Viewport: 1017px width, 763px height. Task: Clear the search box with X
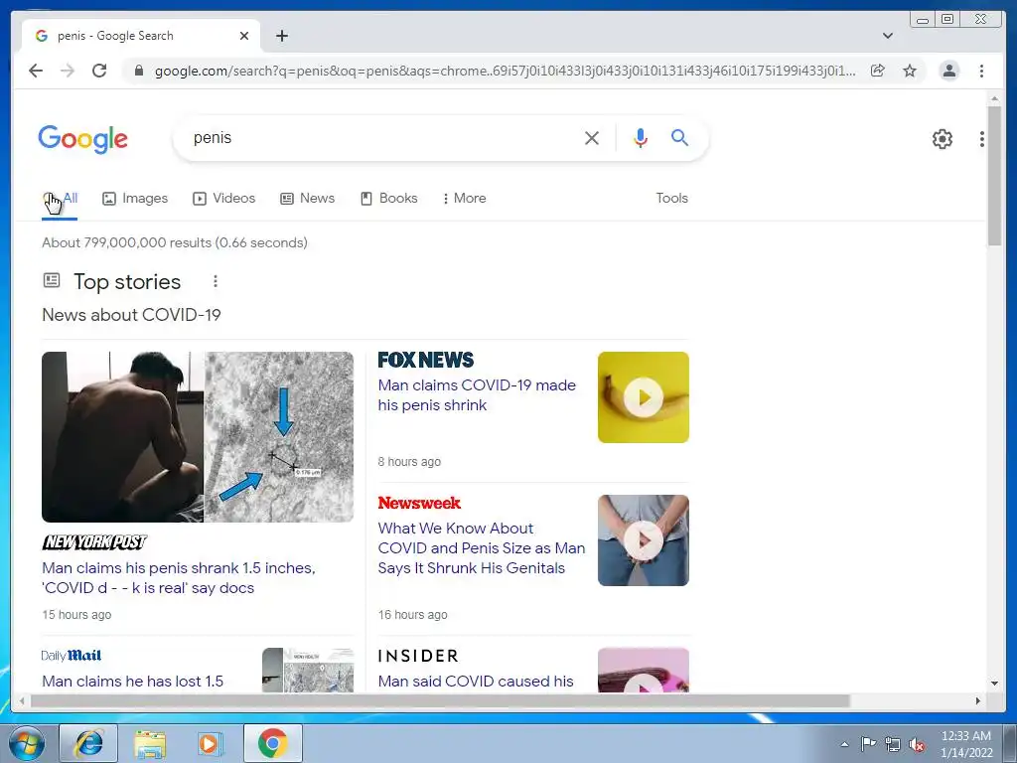click(x=592, y=137)
